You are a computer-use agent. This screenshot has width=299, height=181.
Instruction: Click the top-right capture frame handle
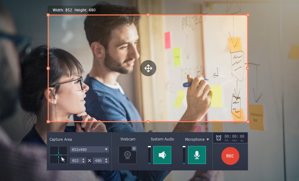pyautogui.click(x=248, y=15)
